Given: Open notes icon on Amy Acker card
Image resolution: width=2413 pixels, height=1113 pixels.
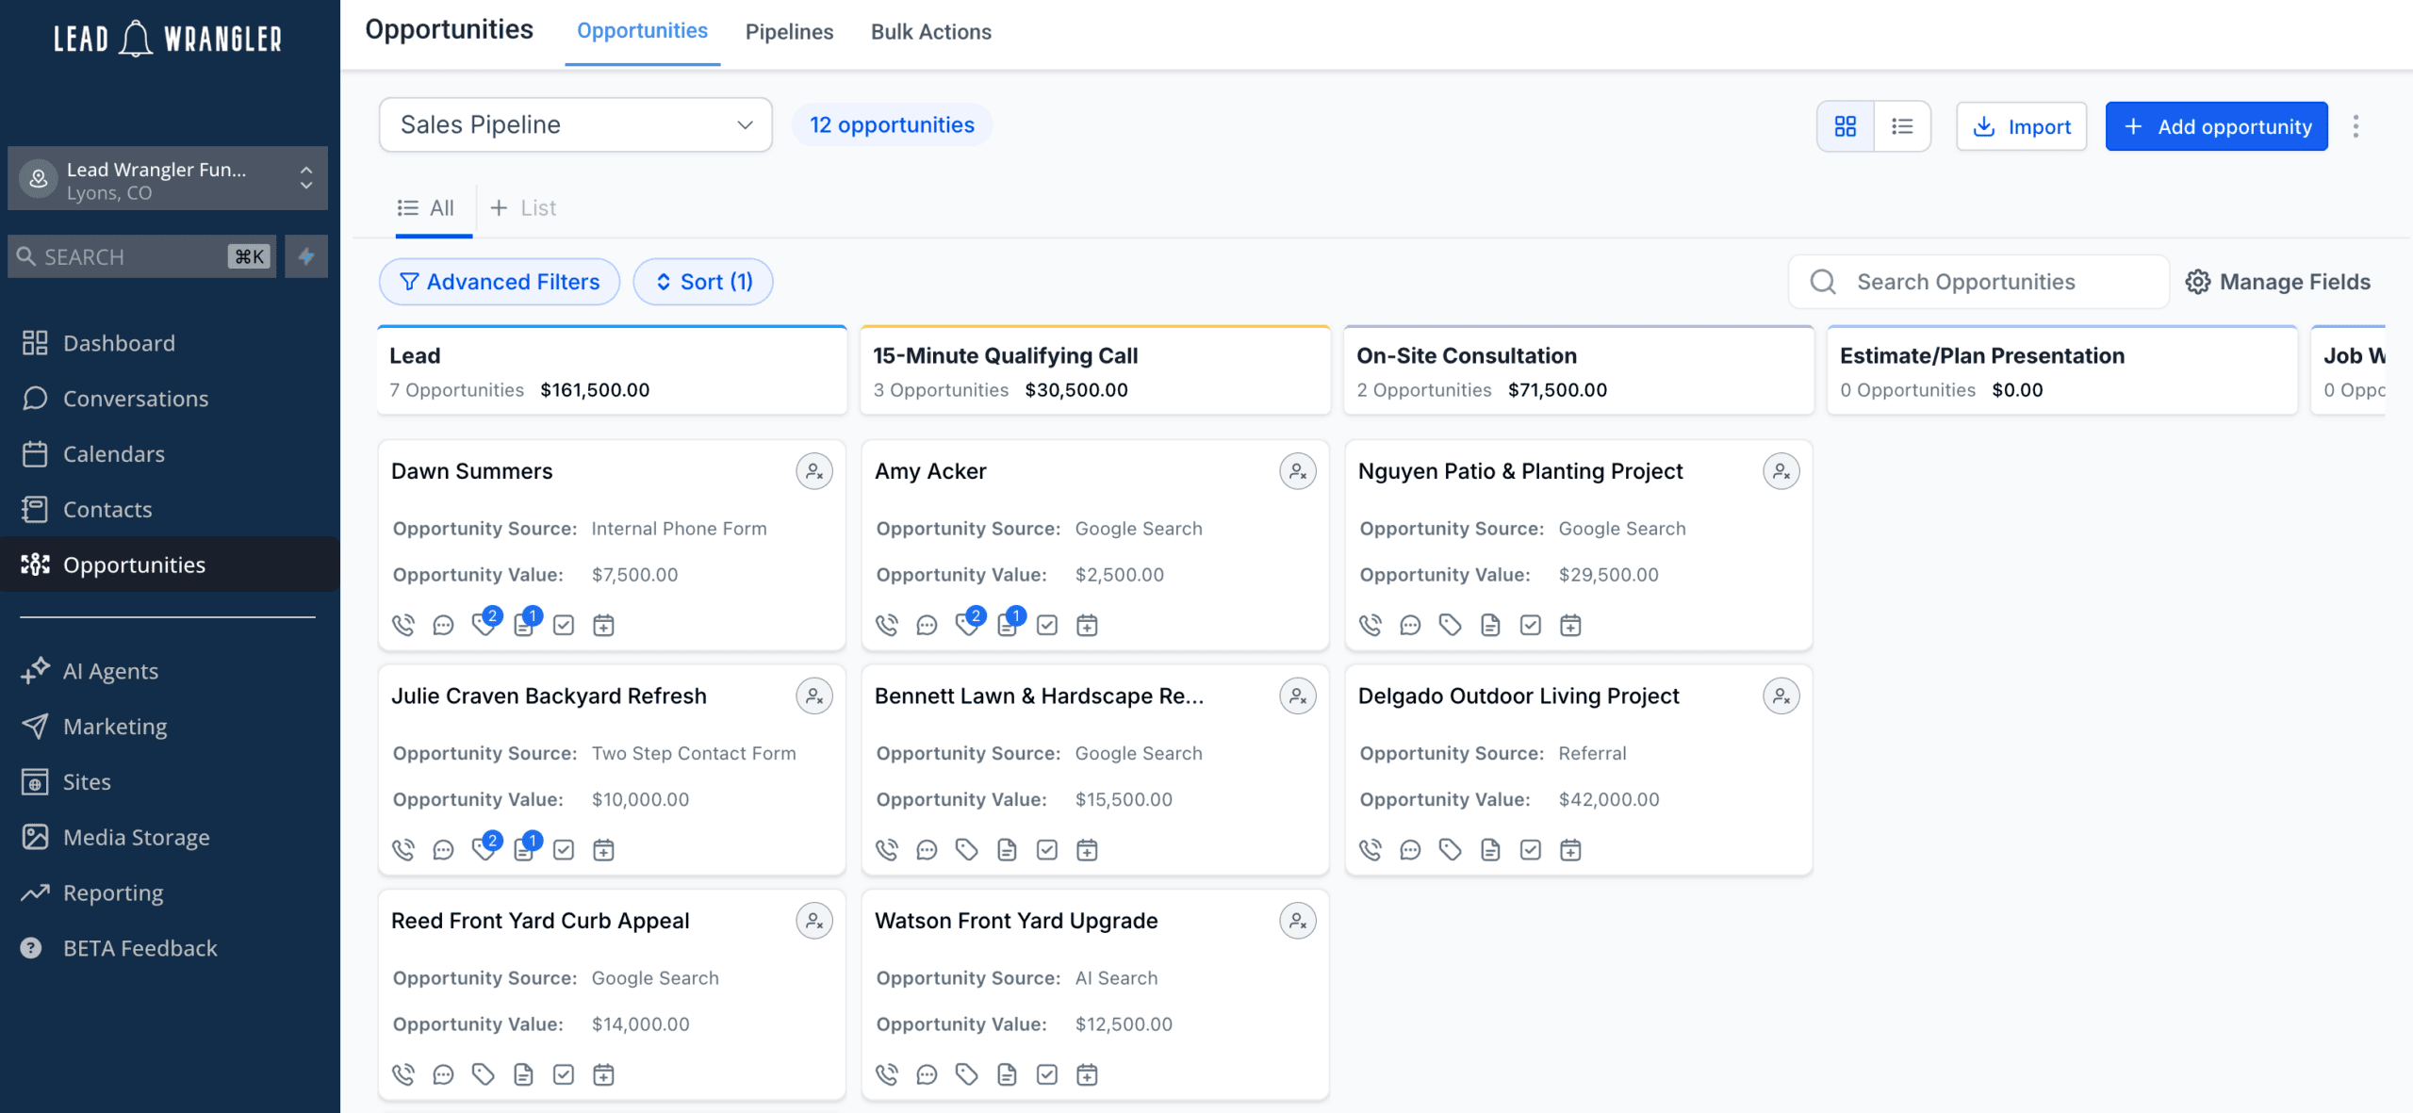Looking at the screenshot, I should point(1009,623).
